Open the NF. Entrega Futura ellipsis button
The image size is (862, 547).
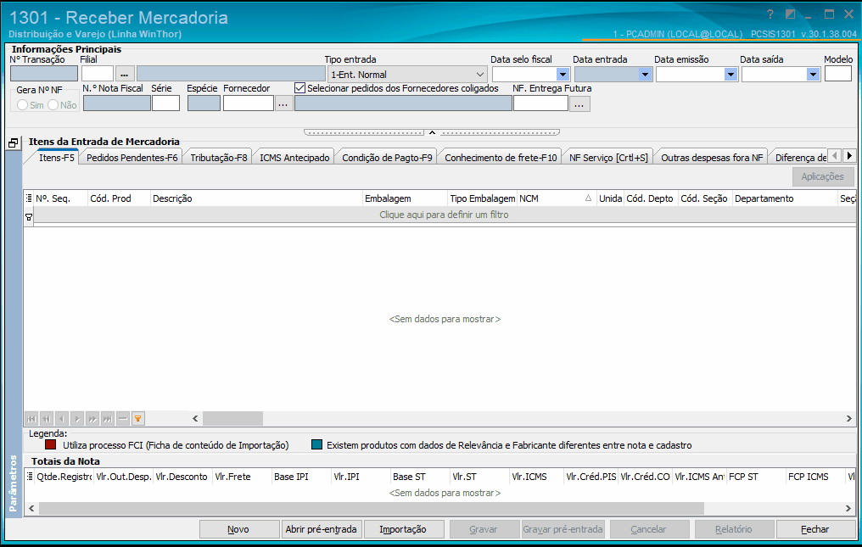[579, 103]
